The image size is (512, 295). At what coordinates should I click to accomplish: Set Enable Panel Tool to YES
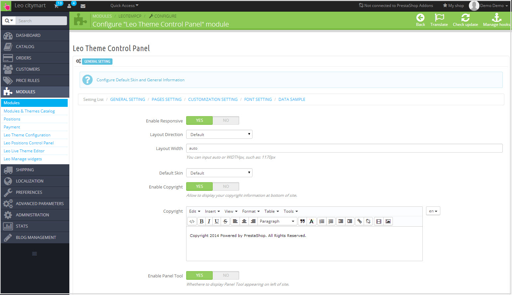point(199,275)
